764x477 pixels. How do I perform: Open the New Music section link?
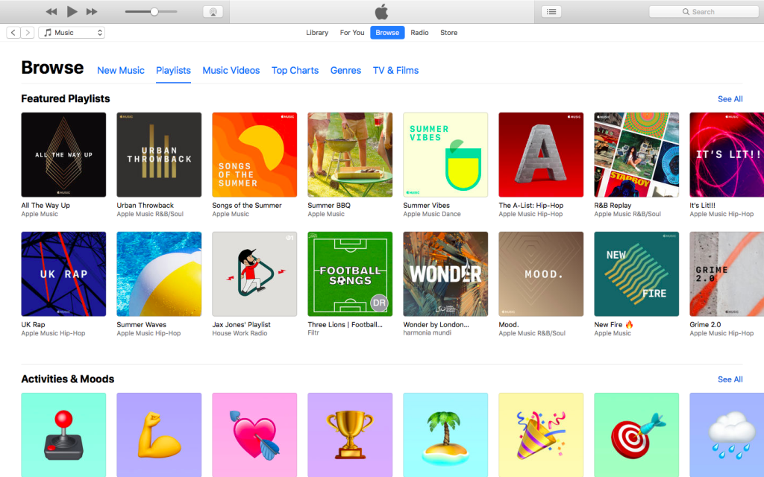click(x=121, y=71)
